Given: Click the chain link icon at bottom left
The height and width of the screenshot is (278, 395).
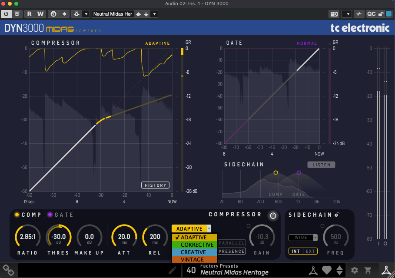Looking at the screenshot, I should pyautogui.click(x=8, y=270).
